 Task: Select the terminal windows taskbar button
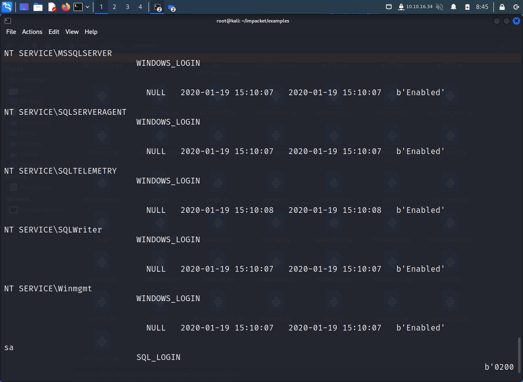click(158, 7)
